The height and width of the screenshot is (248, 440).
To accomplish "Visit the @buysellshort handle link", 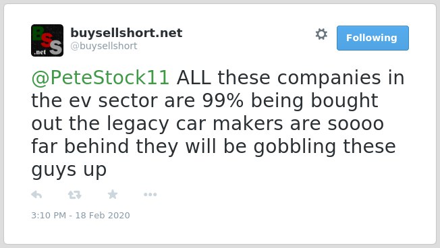I will pos(104,46).
